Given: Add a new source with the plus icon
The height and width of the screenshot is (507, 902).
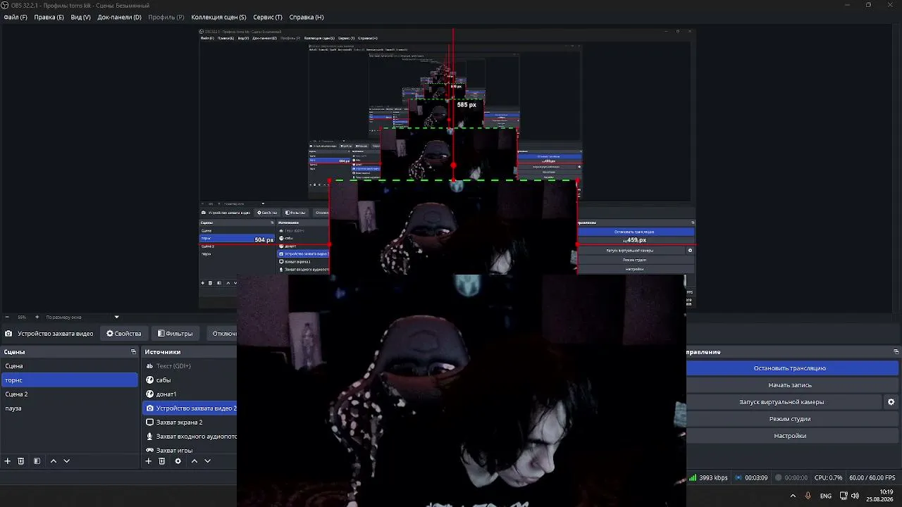Looking at the screenshot, I should click(x=148, y=461).
